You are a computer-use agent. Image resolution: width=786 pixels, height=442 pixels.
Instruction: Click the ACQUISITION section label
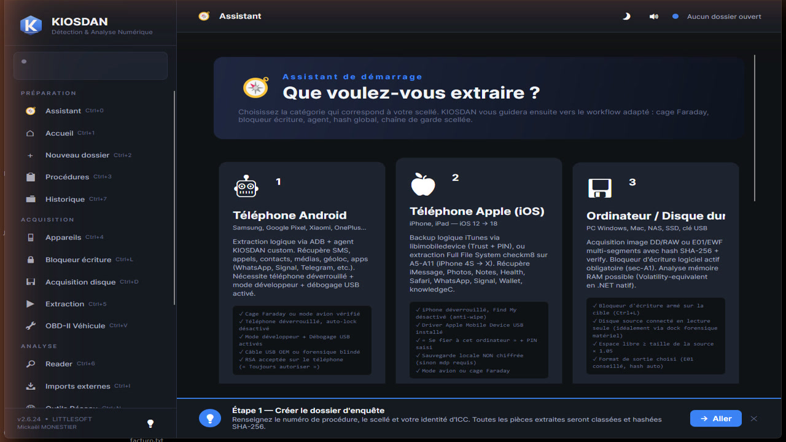tap(47, 220)
